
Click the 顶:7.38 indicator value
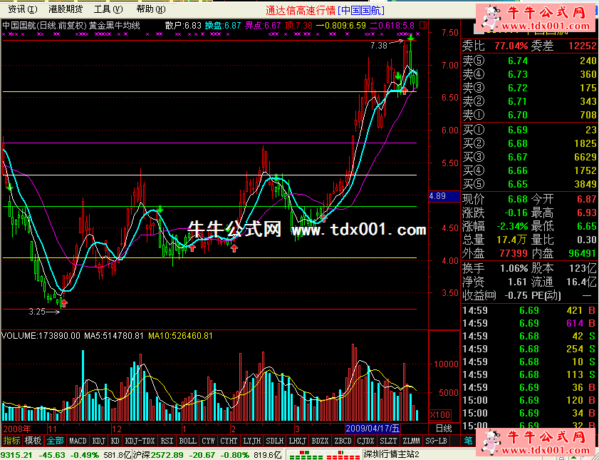(298, 26)
